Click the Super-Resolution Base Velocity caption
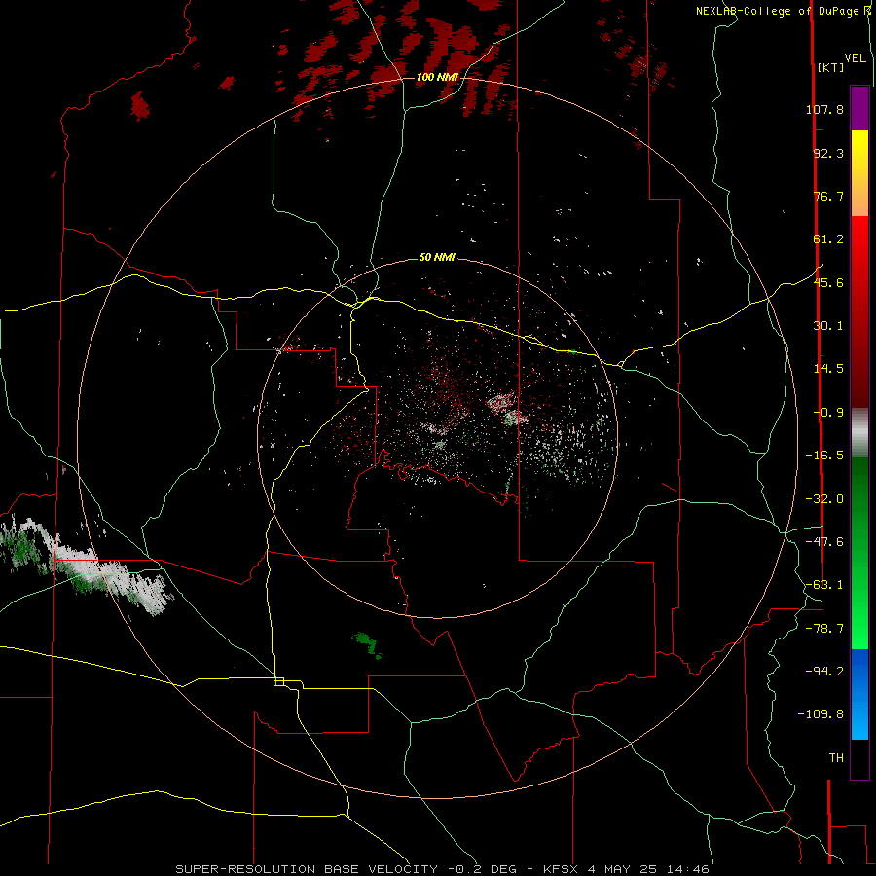Viewport: 876px width, 876px height. [x=443, y=869]
